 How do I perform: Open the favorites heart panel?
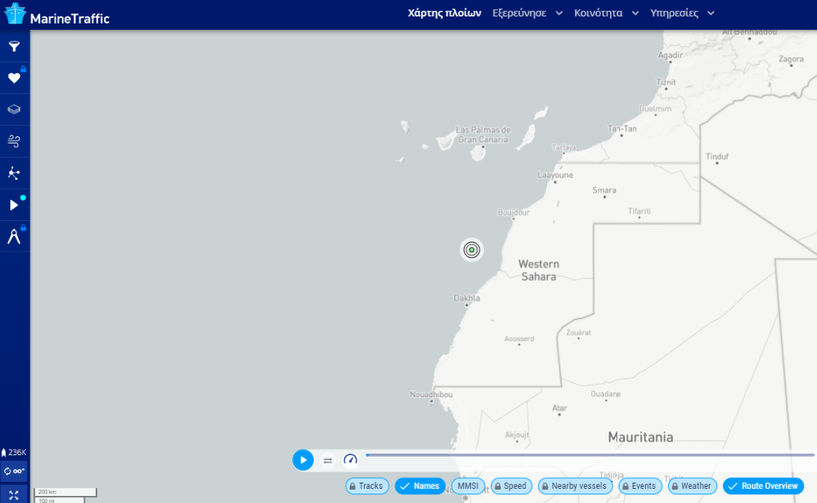tap(14, 78)
